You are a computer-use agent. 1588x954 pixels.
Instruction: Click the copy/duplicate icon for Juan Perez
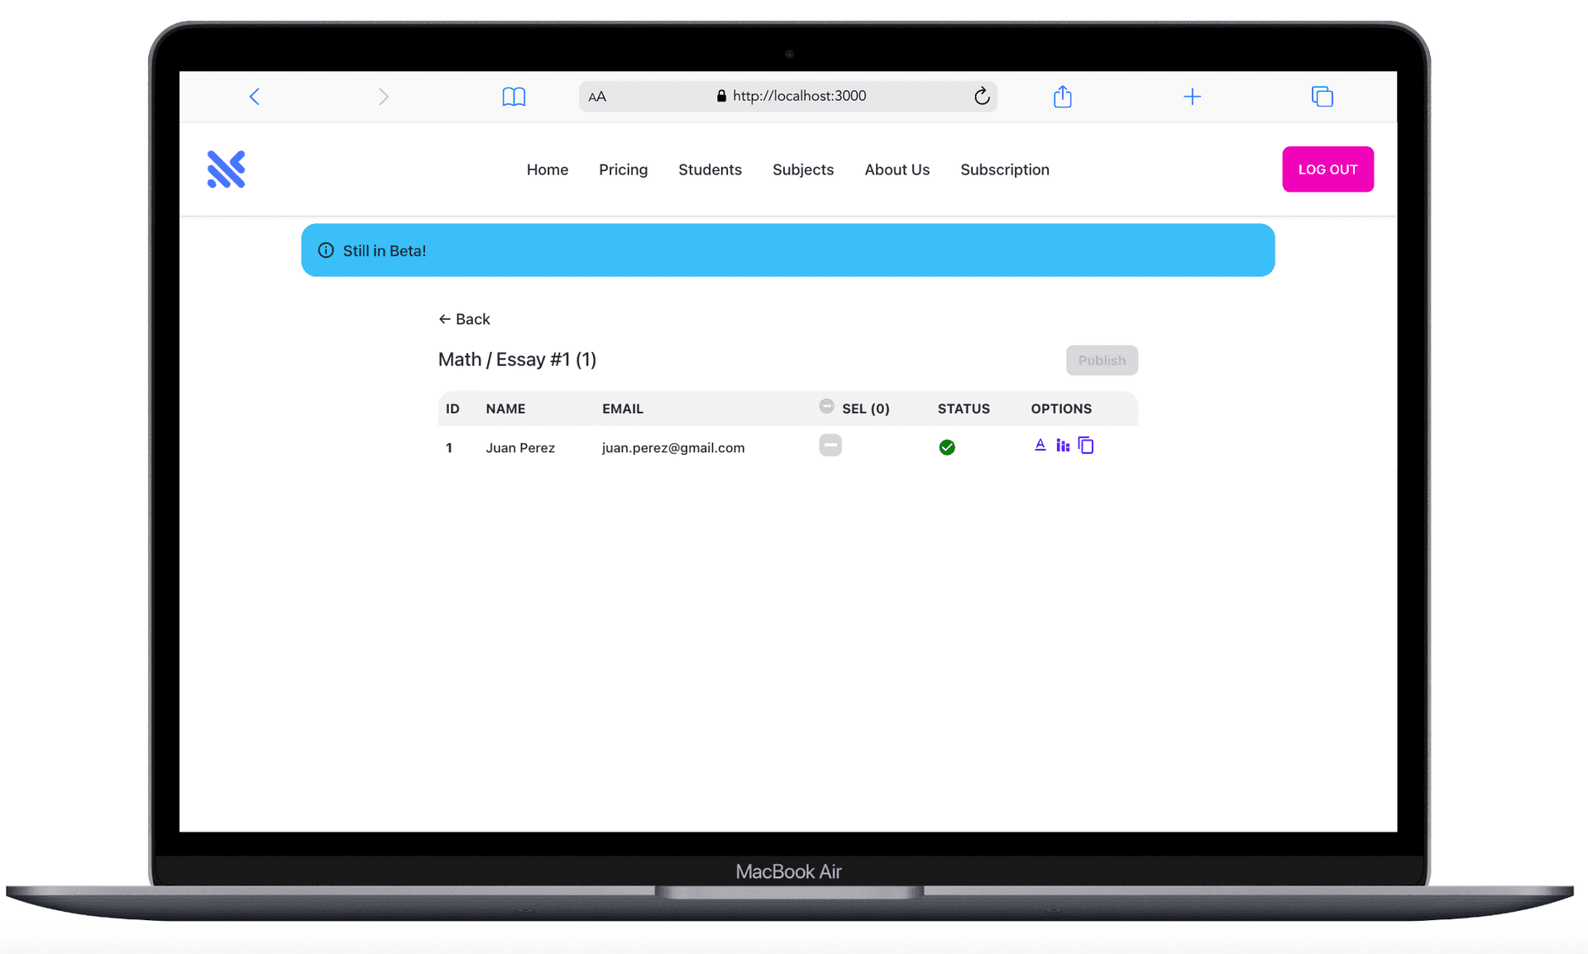(1085, 445)
